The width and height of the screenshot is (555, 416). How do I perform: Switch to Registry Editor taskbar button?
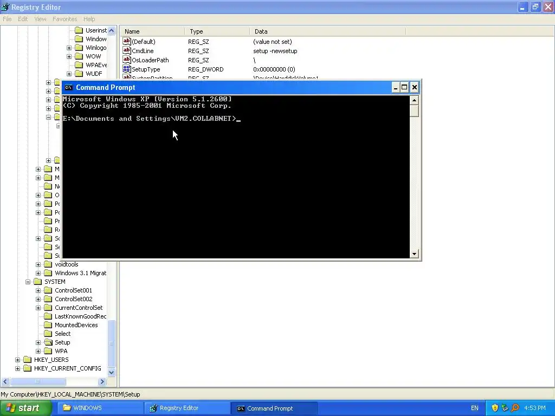[x=187, y=408]
